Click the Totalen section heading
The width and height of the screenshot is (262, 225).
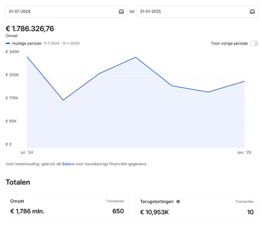[18, 182]
